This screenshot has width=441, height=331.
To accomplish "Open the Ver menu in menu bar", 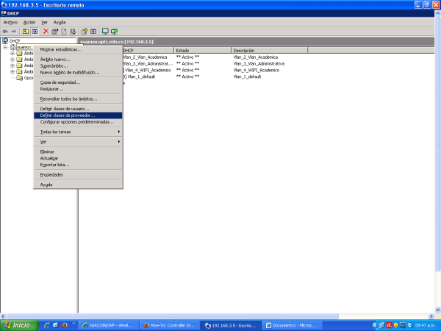I will [44, 22].
